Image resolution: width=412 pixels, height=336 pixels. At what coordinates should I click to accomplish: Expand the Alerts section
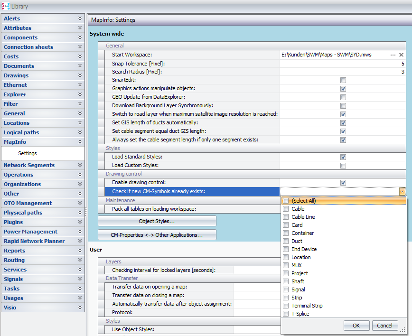tap(80, 19)
